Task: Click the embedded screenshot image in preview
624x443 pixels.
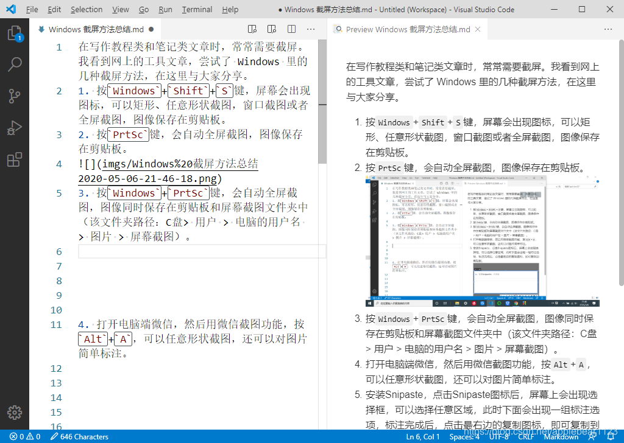Action: (x=483, y=241)
